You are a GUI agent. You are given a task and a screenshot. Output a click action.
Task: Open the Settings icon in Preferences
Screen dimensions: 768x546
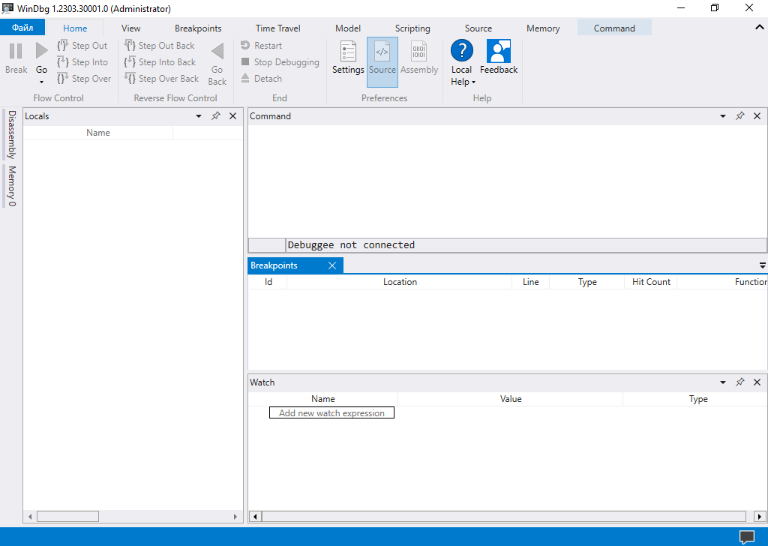click(x=348, y=52)
